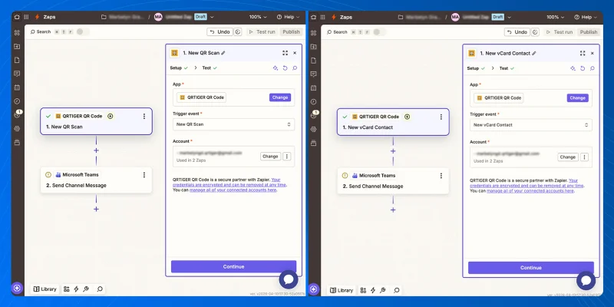Click the home icon in the left editor
Screen dimensions: 614x307
click(17, 17)
